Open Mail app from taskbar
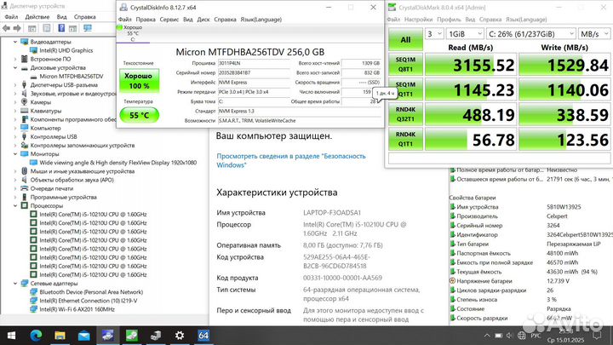The width and height of the screenshot is (613, 345). click(x=83, y=336)
